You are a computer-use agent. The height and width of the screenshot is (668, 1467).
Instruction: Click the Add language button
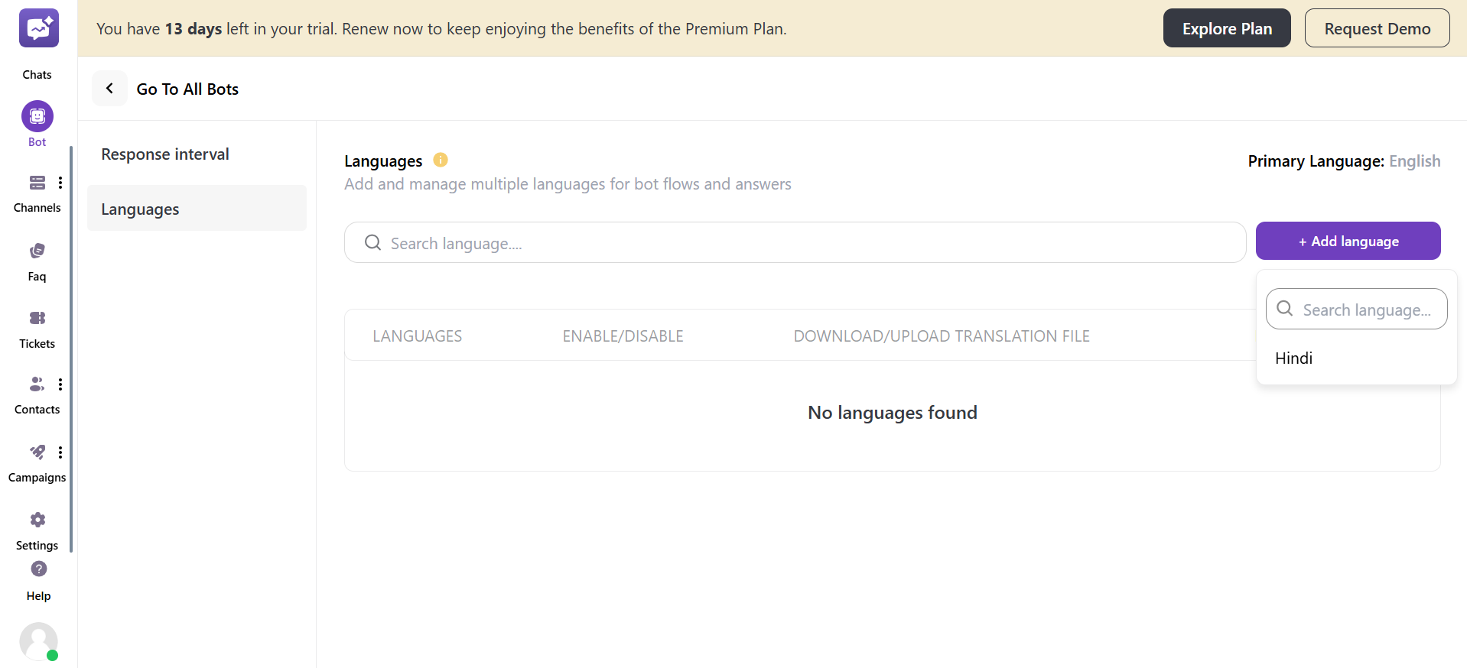(1348, 241)
